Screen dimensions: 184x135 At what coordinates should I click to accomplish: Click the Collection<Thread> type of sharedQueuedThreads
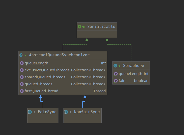click(88, 77)
